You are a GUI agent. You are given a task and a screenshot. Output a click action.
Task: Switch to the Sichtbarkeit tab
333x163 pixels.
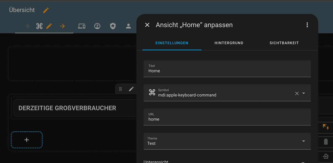point(284,43)
